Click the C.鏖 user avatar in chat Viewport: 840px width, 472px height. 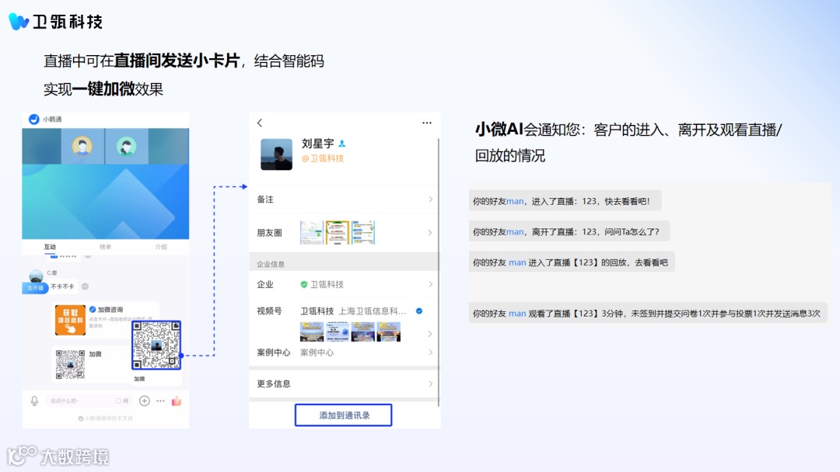[36, 276]
